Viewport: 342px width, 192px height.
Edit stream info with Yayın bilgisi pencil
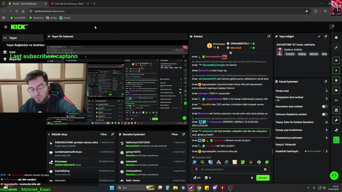click(319, 37)
